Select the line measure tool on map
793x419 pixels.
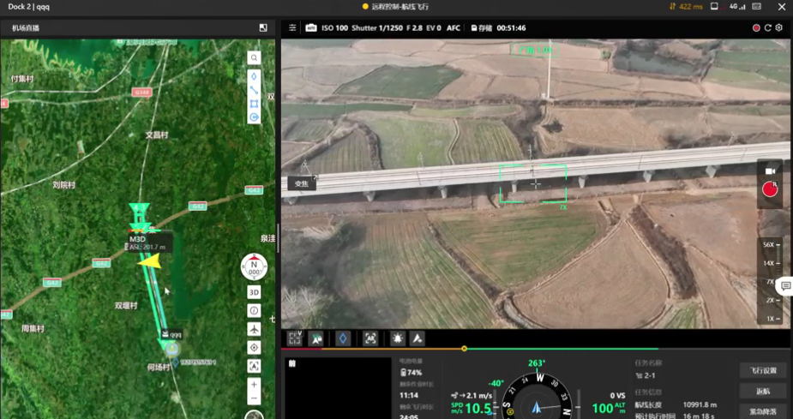point(254,90)
